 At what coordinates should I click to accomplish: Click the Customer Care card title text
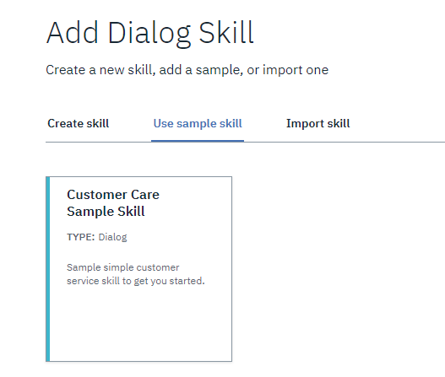click(x=113, y=203)
